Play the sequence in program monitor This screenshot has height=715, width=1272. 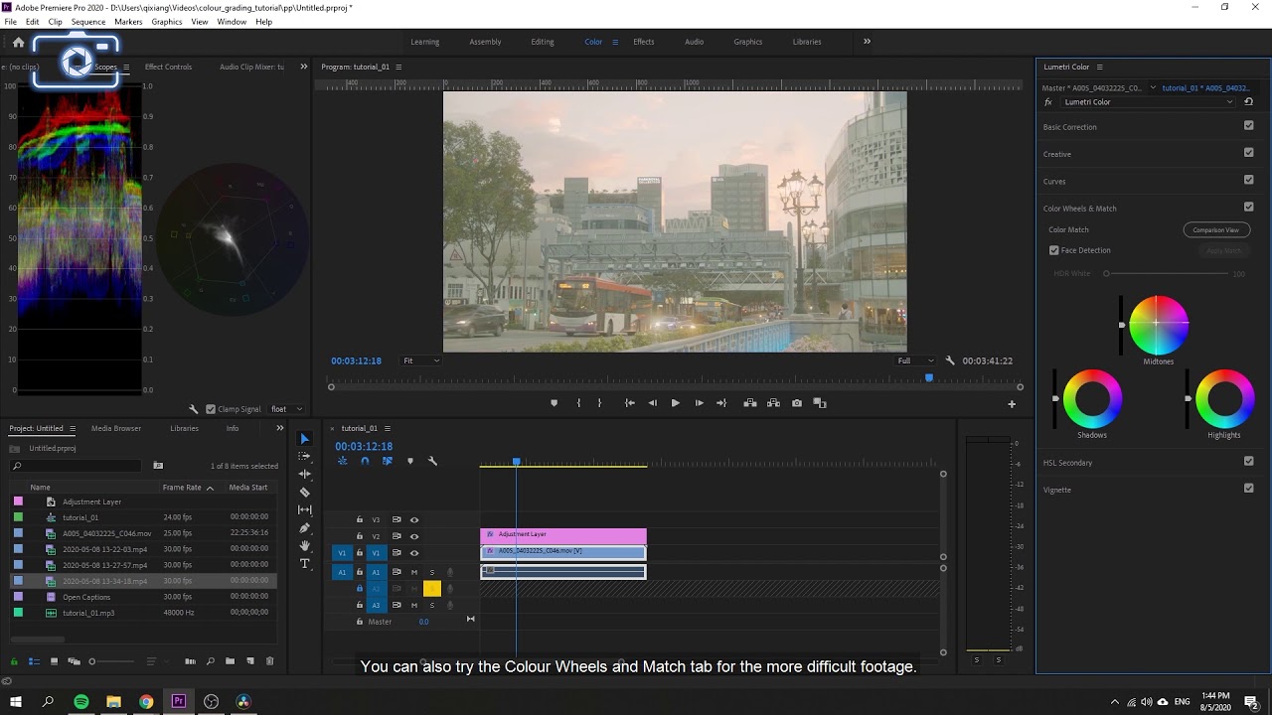click(x=676, y=403)
